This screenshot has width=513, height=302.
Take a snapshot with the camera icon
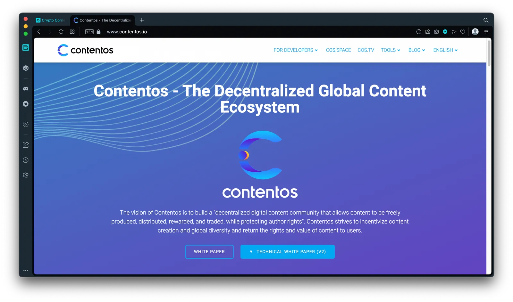[436, 32]
